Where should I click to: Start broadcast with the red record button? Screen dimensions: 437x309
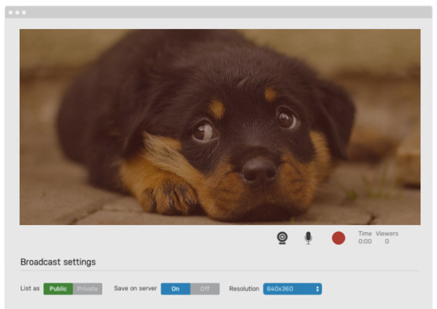coord(338,238)
